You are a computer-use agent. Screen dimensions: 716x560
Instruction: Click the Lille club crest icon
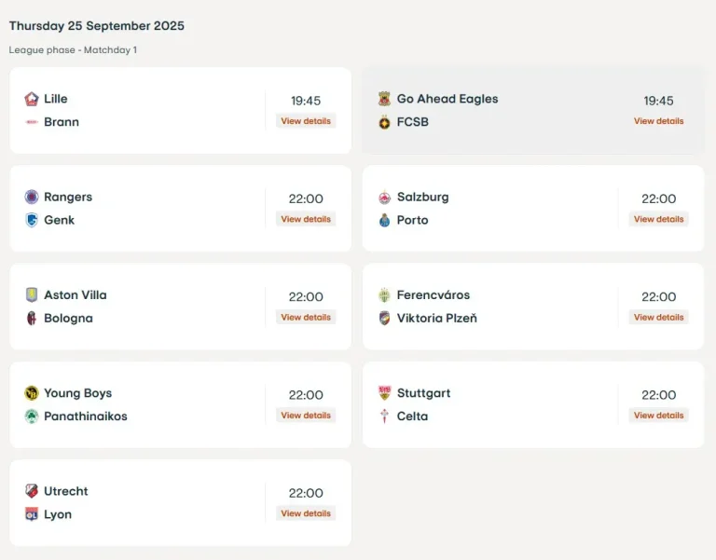coord(32,99)
